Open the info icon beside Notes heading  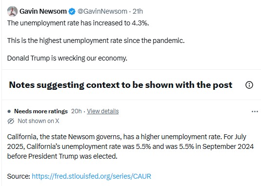click(249, 85)
